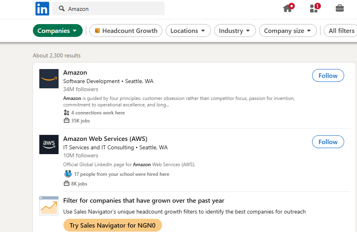Follow Amazon Web Services (AWS)
Image resolution: width=357 pixels, height=232 pixels.
coord(328,142)
